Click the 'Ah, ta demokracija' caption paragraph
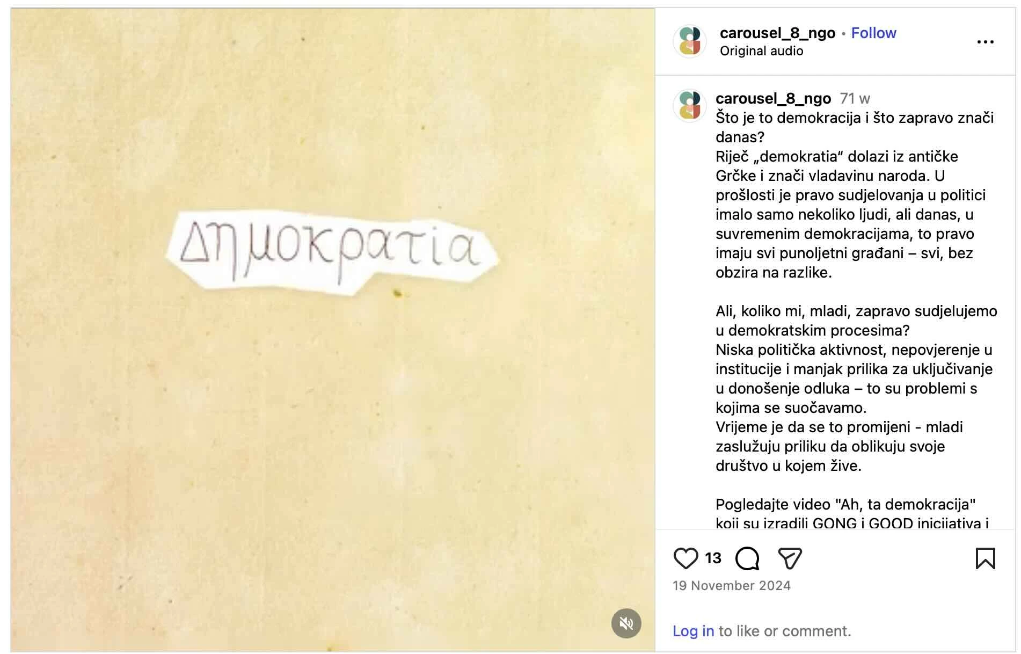 point(852,514)
